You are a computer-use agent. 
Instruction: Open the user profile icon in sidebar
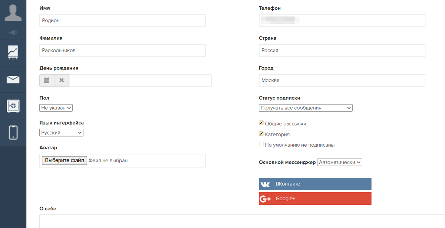pos(13,12)
